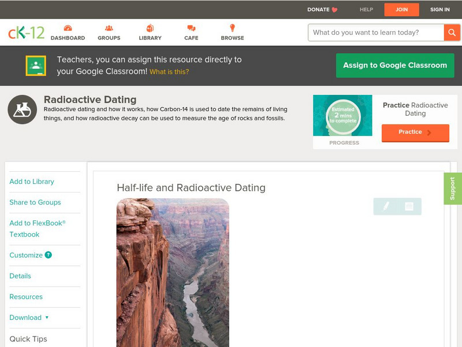Click the Cafe chat bubbles icon
This screenshot has height=347, width=462.
pos(191,28)
